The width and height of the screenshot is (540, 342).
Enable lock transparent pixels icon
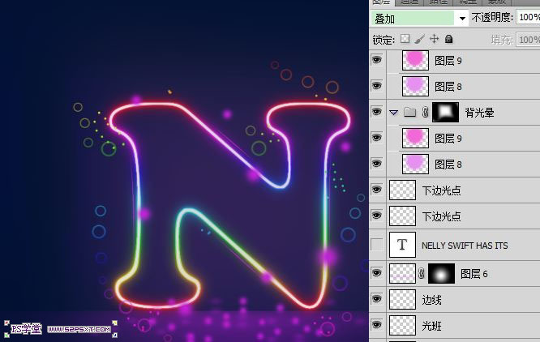(x=405, y=39)
